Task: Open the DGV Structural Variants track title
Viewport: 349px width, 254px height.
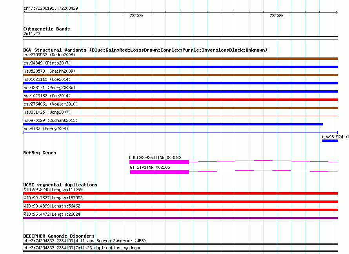Action: (145, 50)
